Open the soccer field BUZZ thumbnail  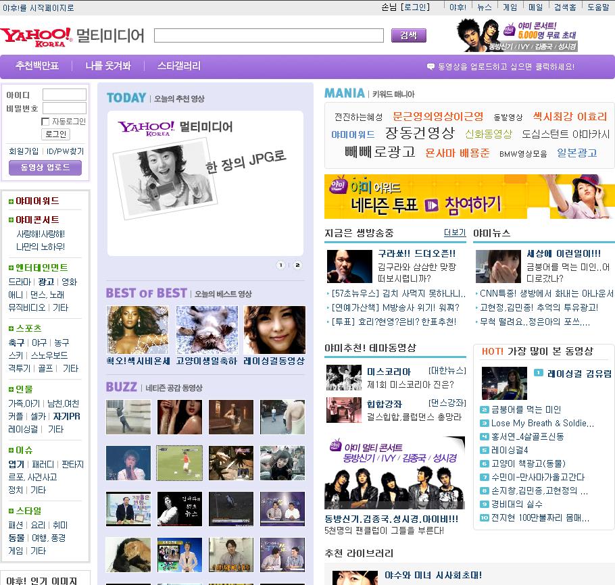(x=180, y=463)
